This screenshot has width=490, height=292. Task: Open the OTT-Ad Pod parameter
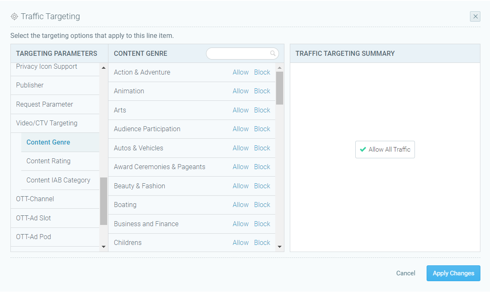point(55,237)
